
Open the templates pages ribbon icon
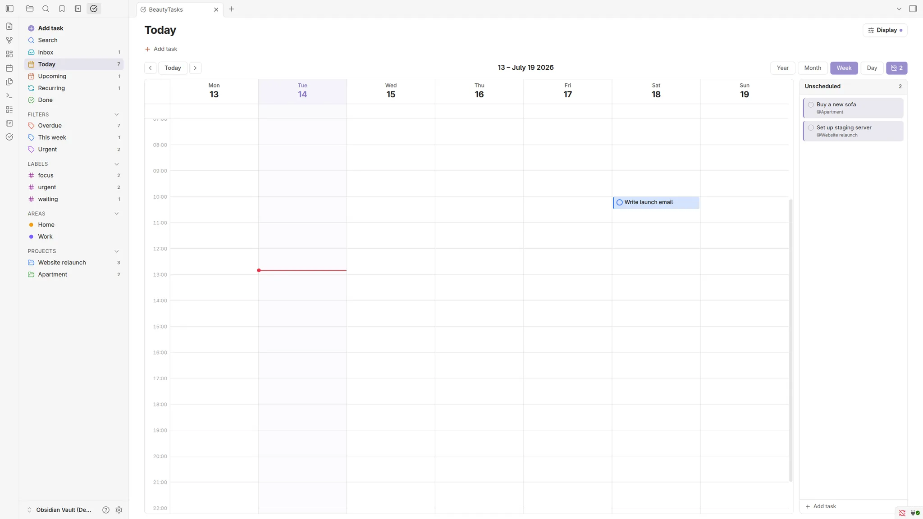coord(9,82)
